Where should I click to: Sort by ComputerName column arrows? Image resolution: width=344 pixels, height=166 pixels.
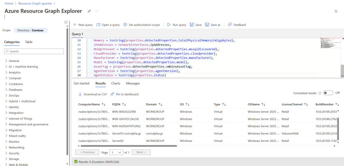[104, 104]
